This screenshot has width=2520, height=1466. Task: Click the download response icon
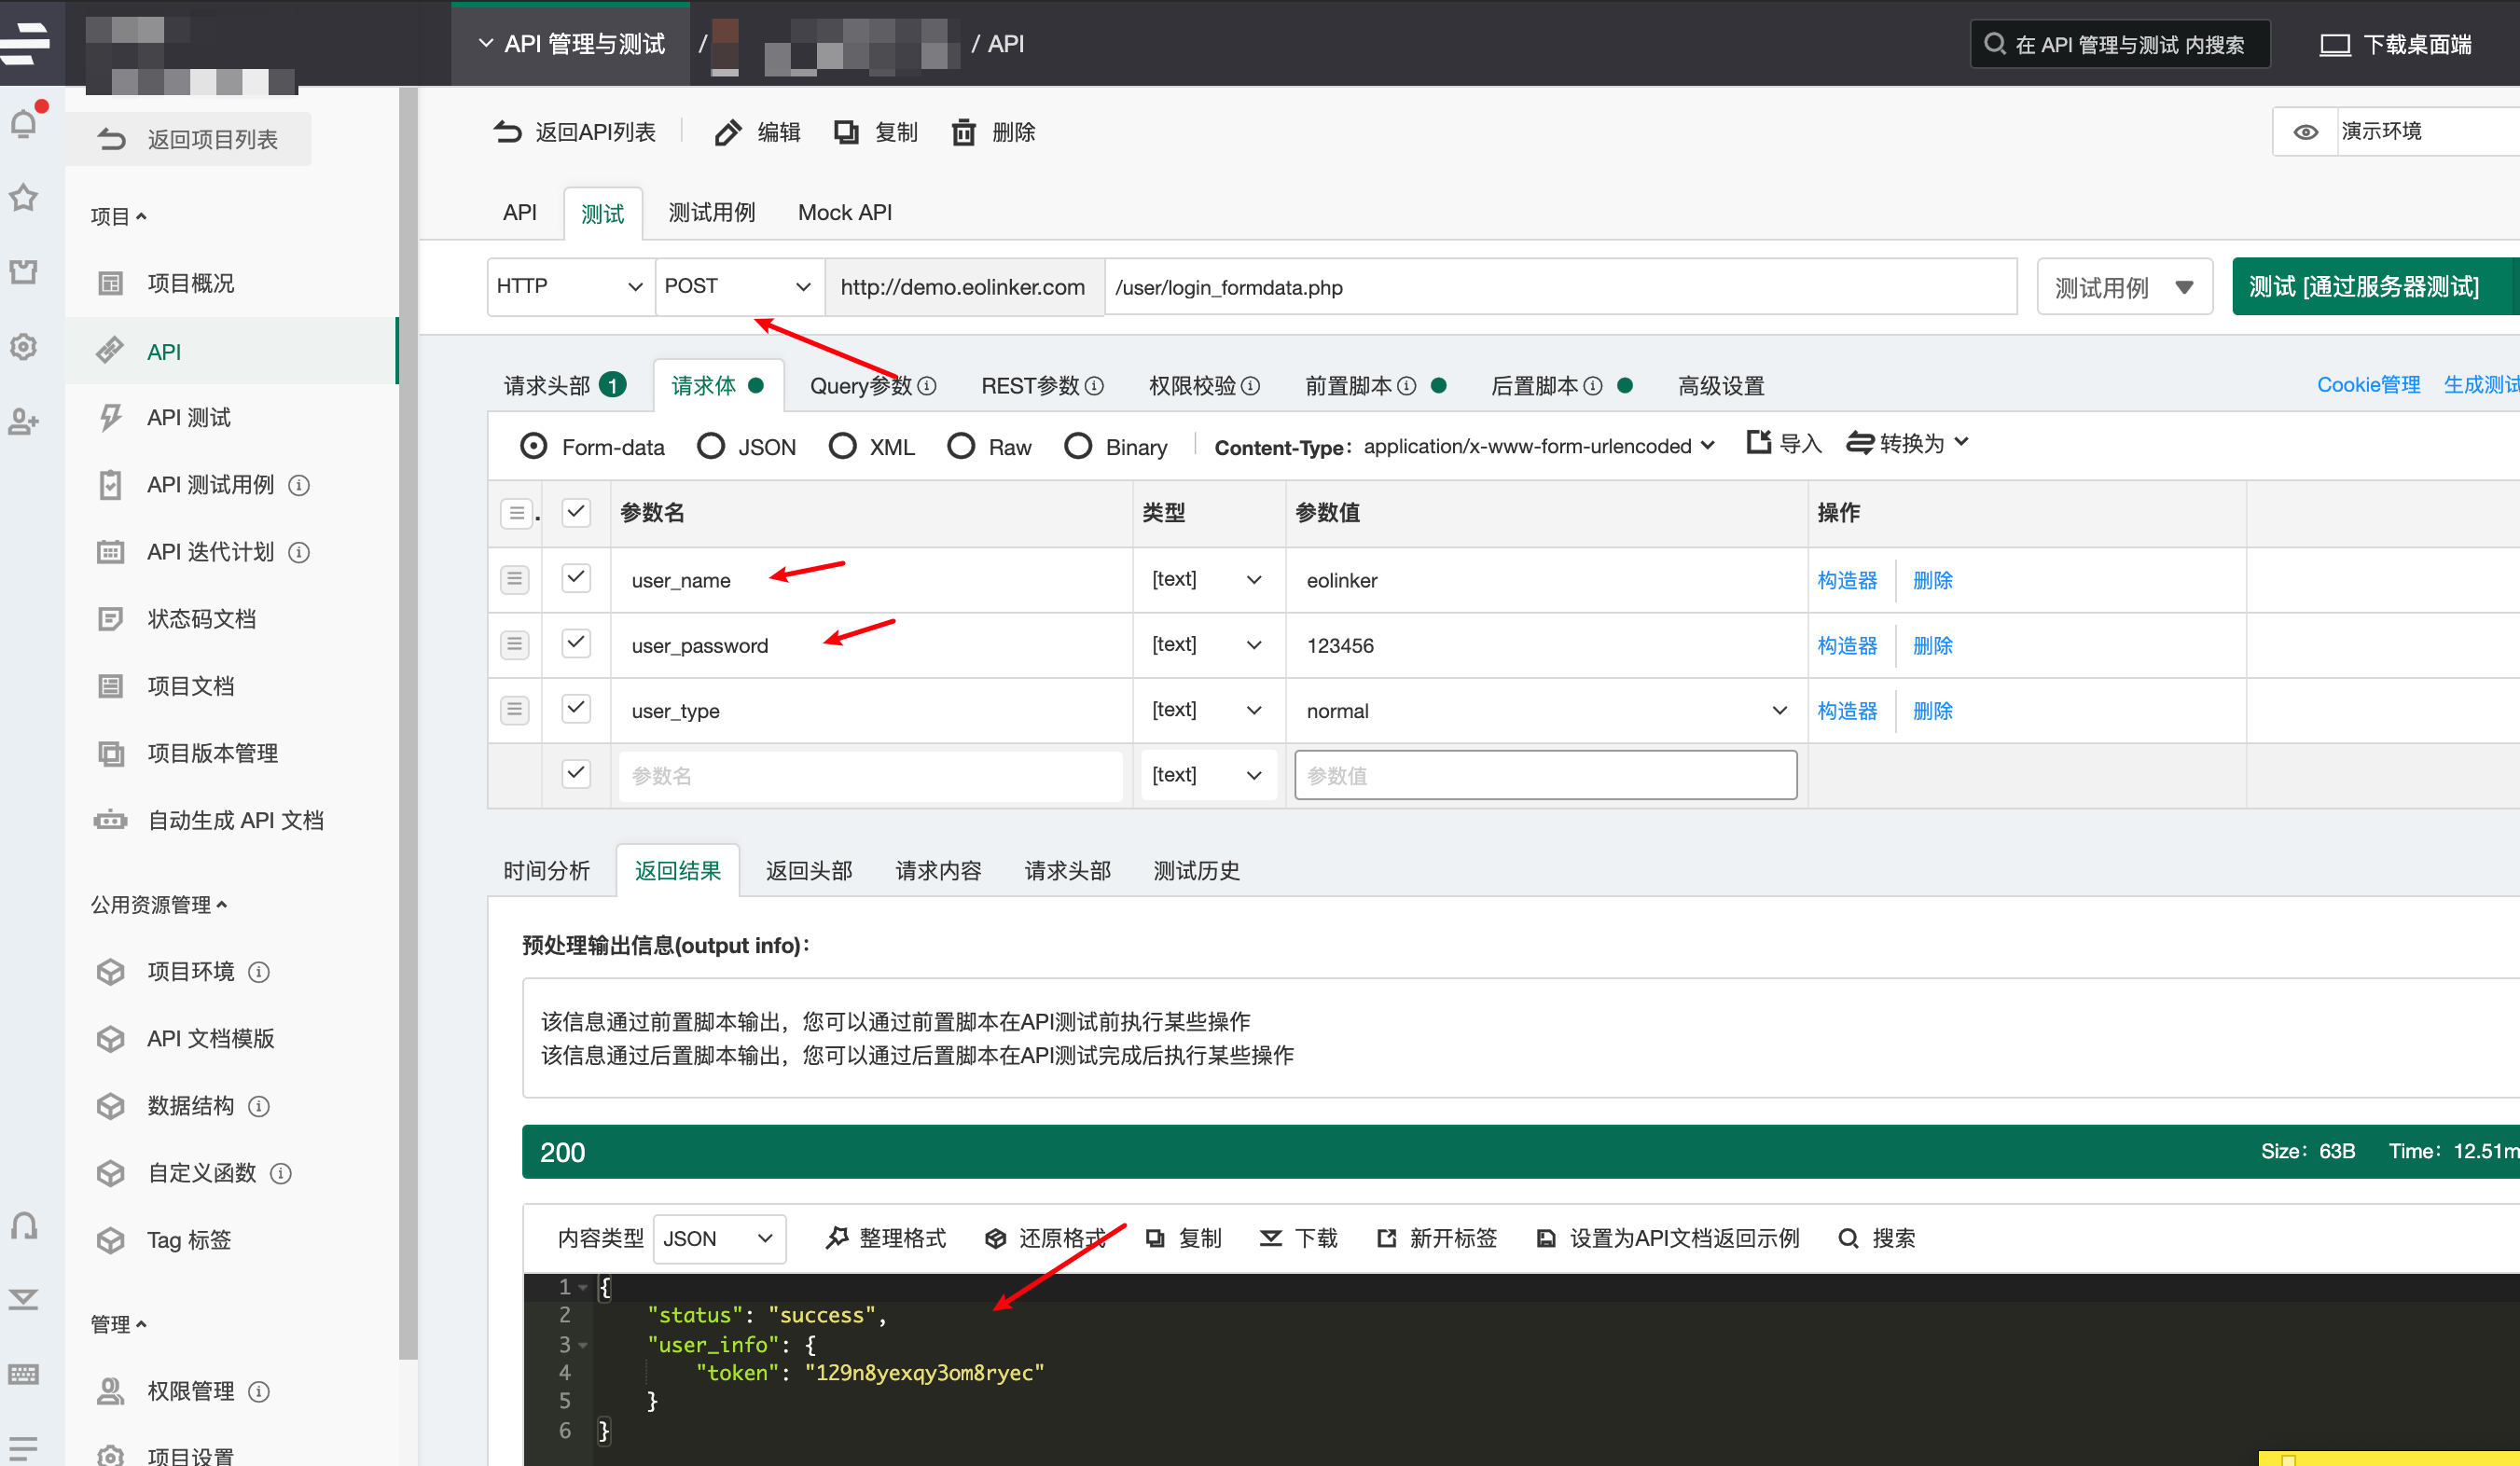coord(1271,1238)
